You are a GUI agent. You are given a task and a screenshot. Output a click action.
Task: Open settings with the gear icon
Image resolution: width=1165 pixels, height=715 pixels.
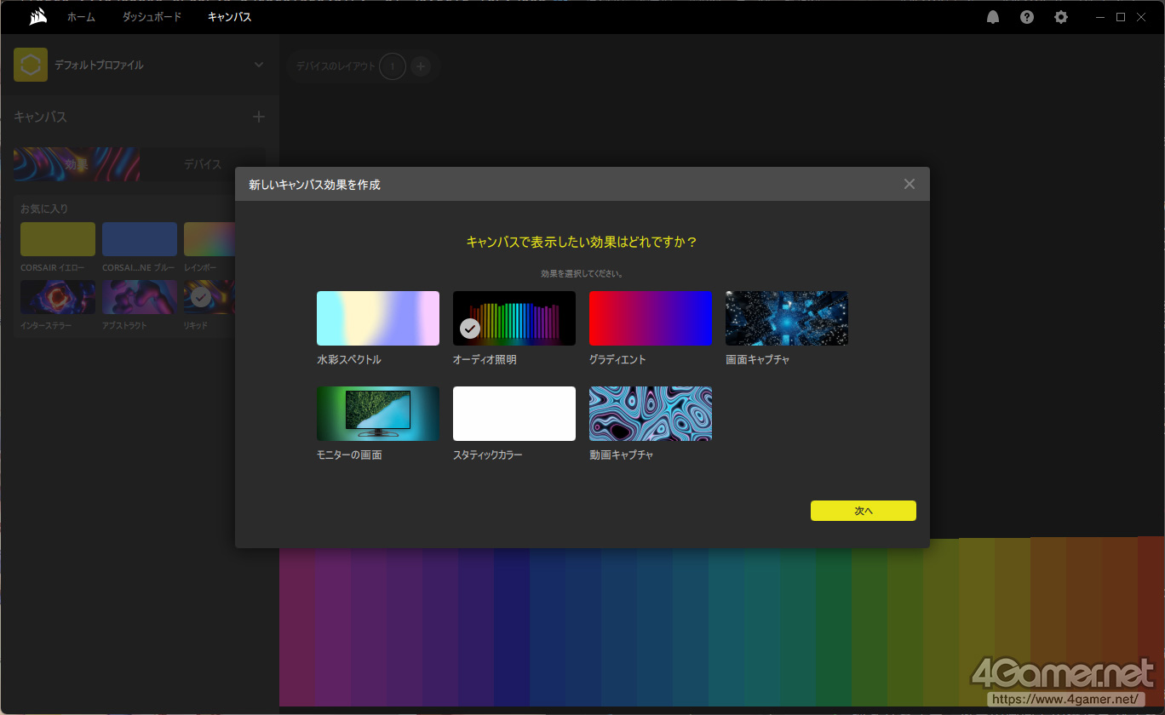[1060, 17]
